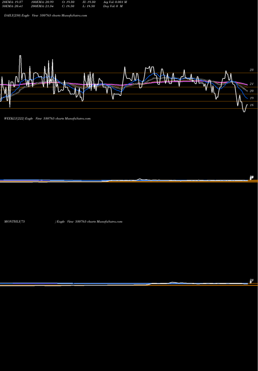Click the 21 price axis label
Viewport: 258px width, 371px height.
[x=252, y=84]
